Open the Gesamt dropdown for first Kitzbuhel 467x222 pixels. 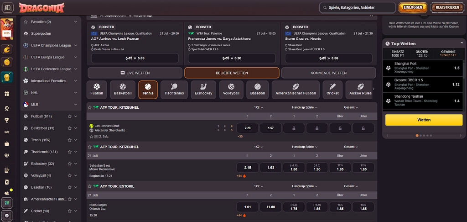click(351, 107)
